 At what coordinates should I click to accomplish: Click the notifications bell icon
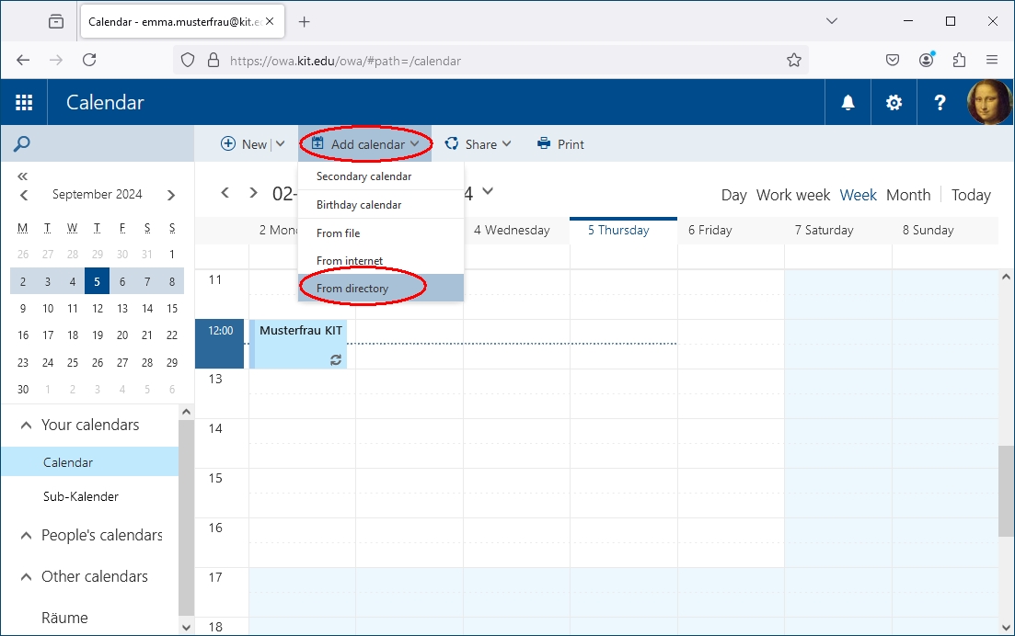pos(848,103)
